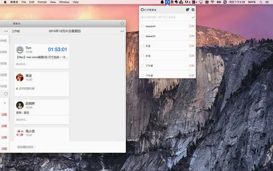Click the name 钱小龙 on the last card
The width and height of the screenshot is (273, 171).
point(30,131)
